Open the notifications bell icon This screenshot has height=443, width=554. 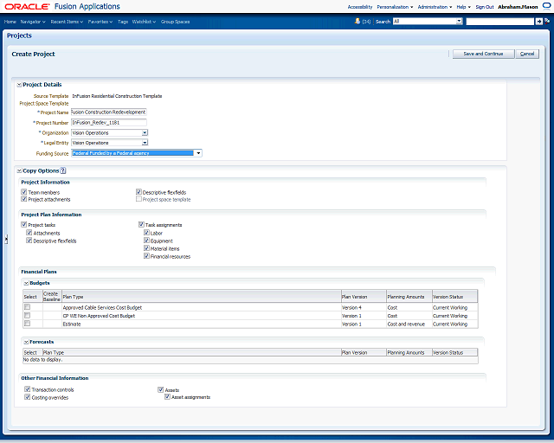click(356, 21)
